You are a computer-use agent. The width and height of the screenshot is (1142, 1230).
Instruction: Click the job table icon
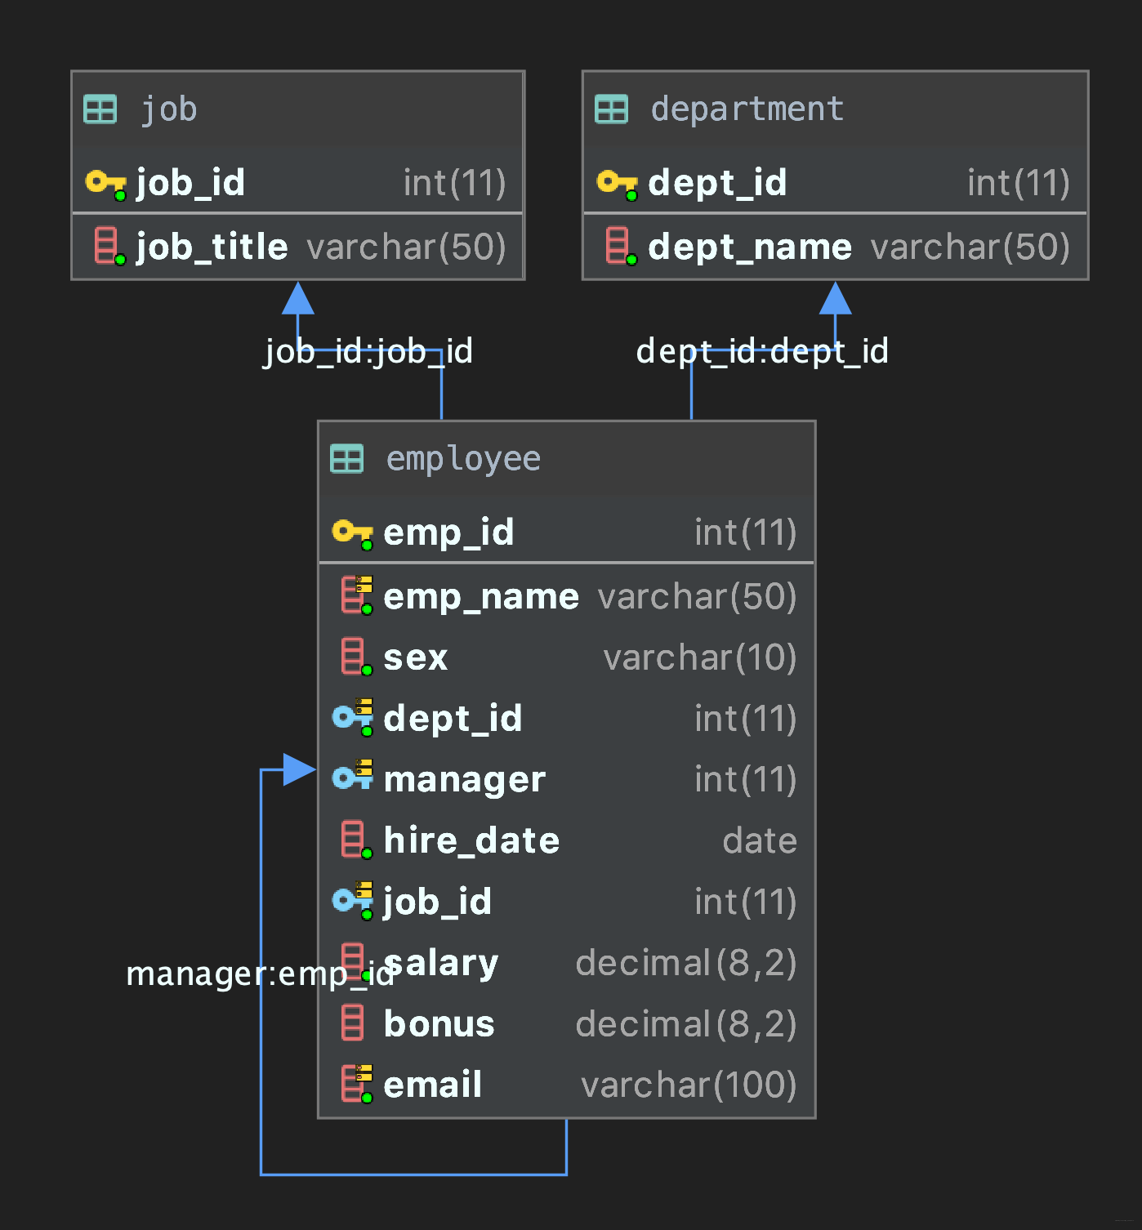100,109
